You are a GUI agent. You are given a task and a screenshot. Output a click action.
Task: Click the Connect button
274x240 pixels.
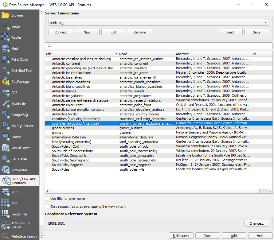(61, 32)
